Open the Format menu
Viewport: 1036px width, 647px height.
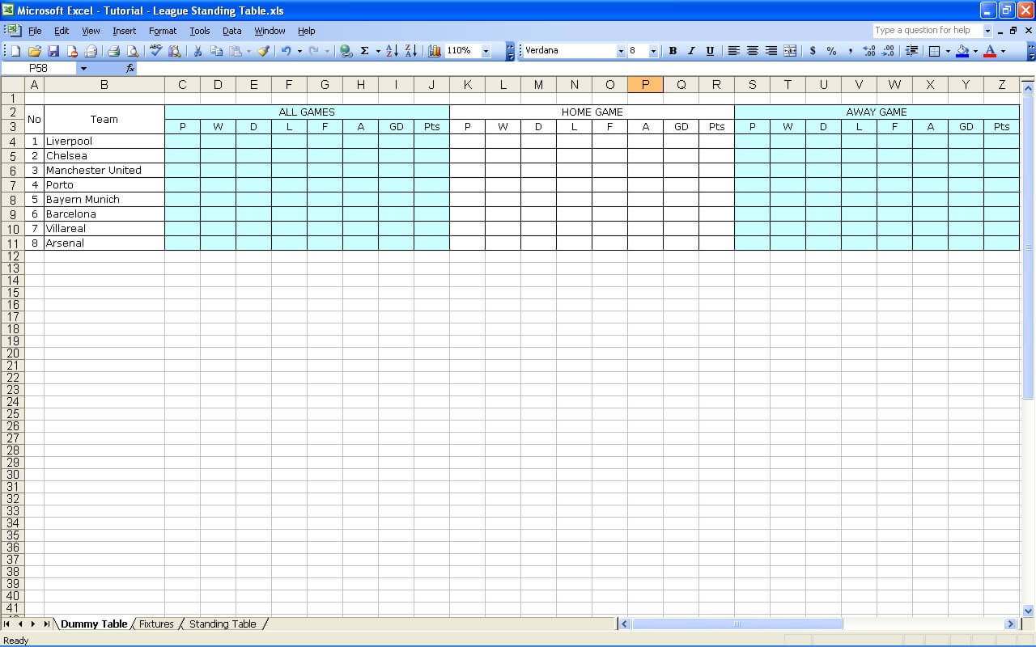coord(163,31)
